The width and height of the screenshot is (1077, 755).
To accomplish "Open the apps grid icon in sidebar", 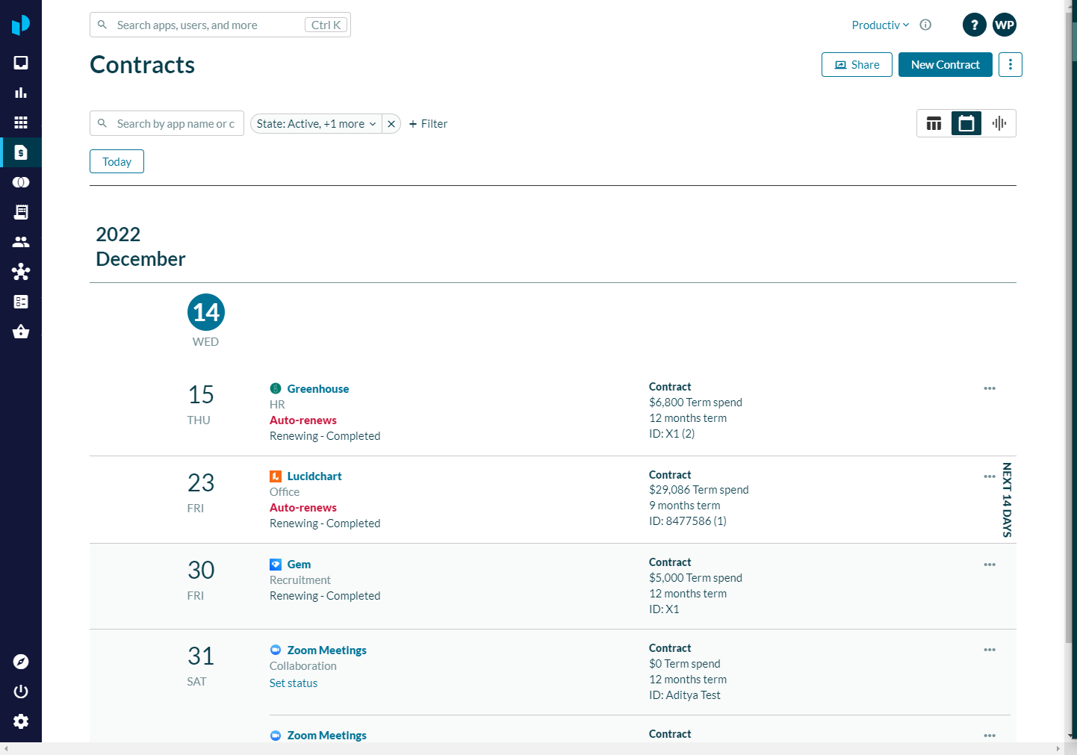I will (21, 122).
